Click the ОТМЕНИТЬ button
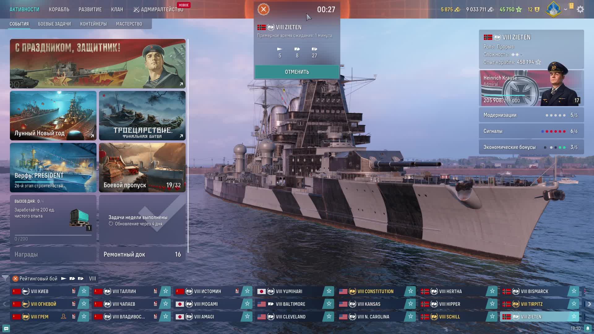Screen dimensions: 594x334 297,72
